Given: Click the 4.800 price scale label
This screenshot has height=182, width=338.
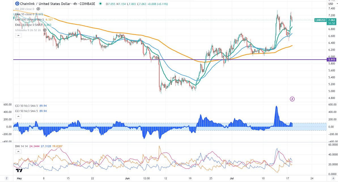Looking at the screenshot, I should 331,98.
